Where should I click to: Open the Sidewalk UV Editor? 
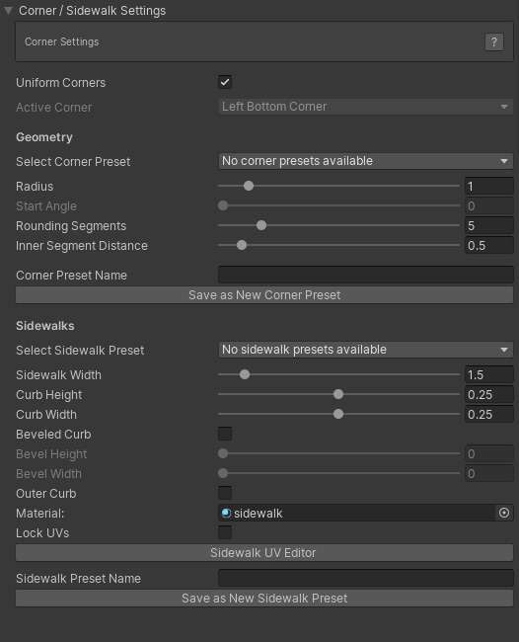[x=264, y=553]
